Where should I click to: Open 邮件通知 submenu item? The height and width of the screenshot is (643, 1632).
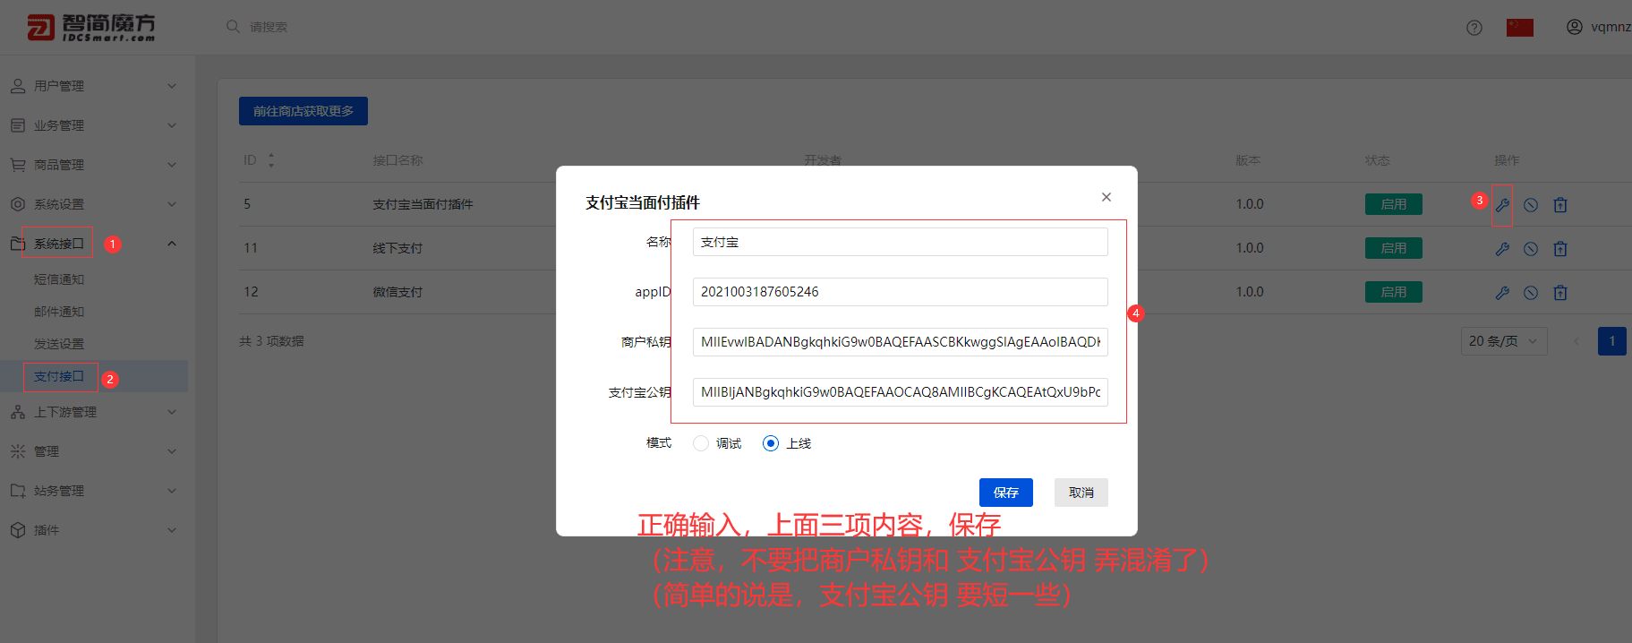tap(59, 312)
